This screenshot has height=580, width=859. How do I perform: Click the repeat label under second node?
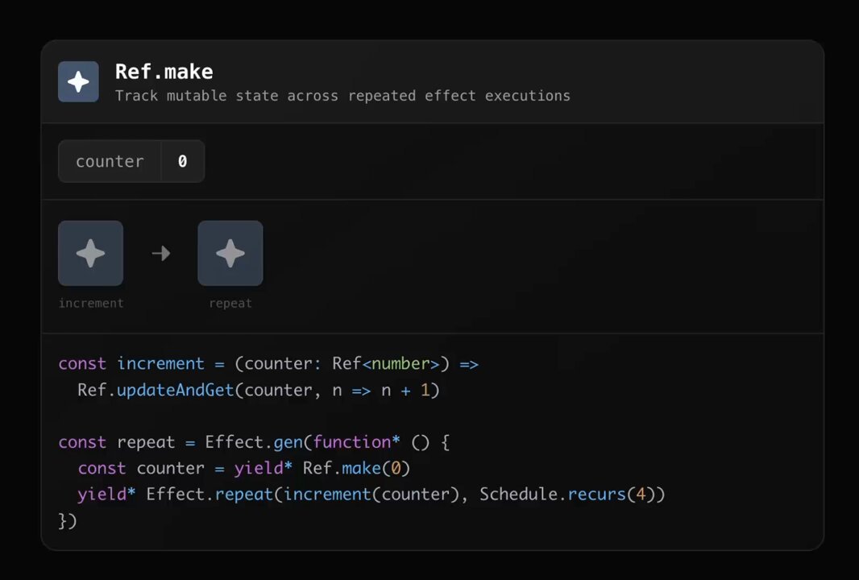pos(230,303)
